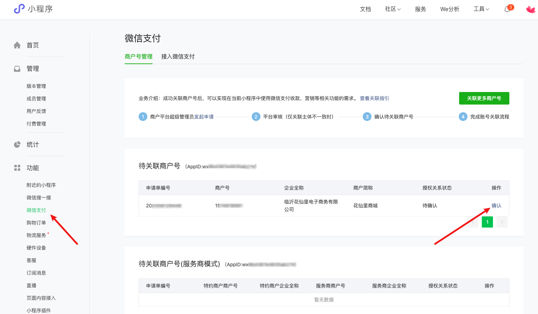Open 统计 section in sidebar
The width and height of the screenshot is (538, 314).
(x=33, y=145)
